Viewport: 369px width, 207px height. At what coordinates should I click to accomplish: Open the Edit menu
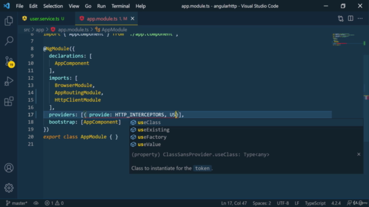click(x=33, y=6)
